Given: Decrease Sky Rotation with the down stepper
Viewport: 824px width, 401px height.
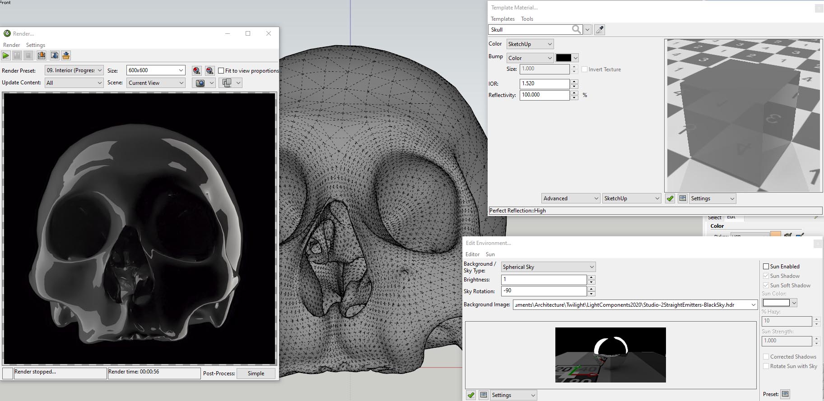Looking at the screenshot, I should click(591, 294).
